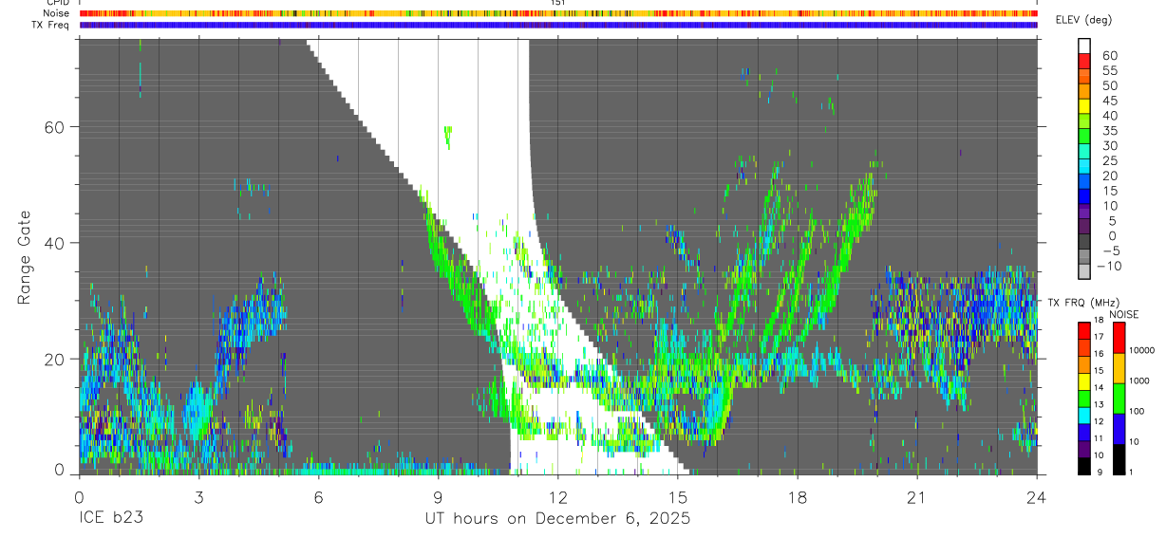Click the '12' tick label on the UT hours axis
This screenshot has height=538, width=1166.
[557, 496]
